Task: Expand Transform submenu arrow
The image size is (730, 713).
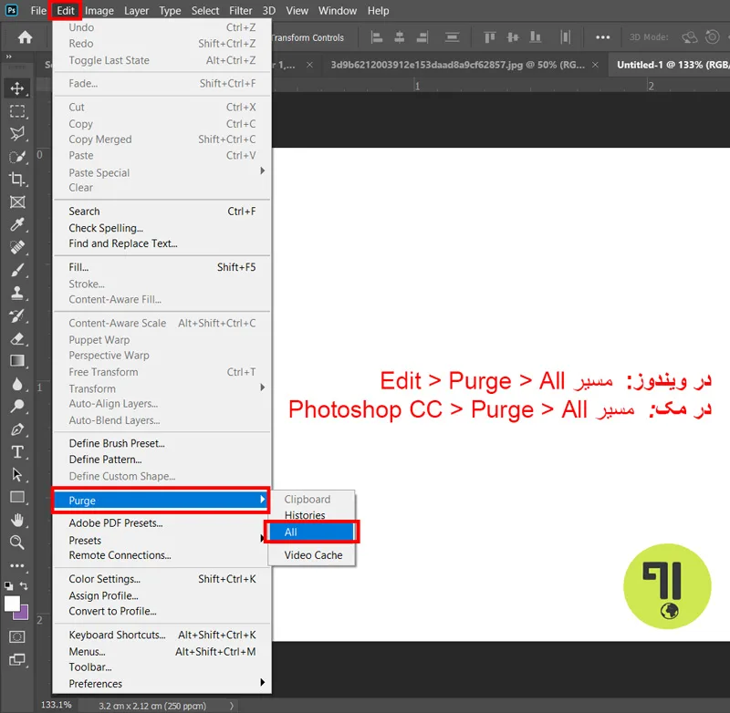Action: (x=263, y=387)
